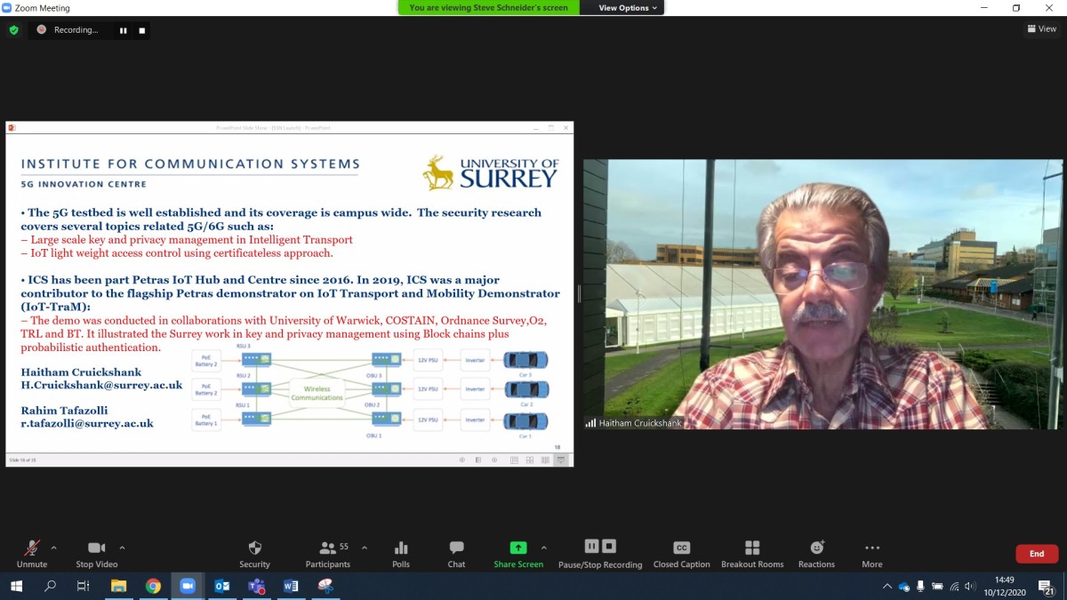Viewport: 1067px width, 600px height.
Task: Open the Participants panel
Action: [327, 548]
